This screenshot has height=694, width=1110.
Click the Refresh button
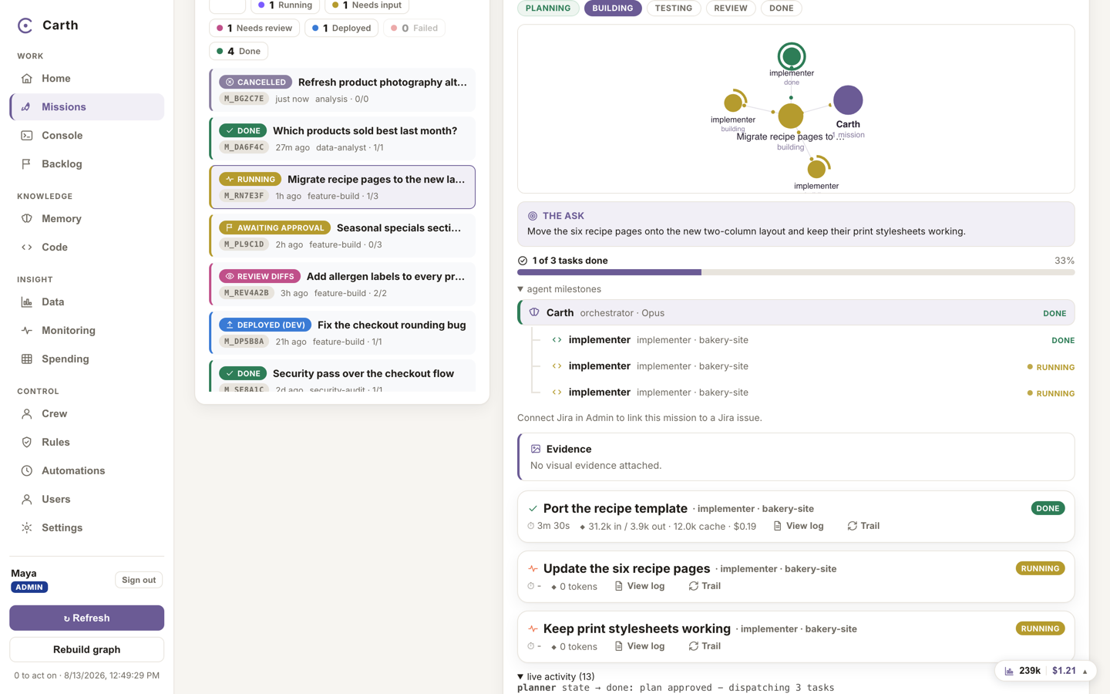(x=86, y=618)
